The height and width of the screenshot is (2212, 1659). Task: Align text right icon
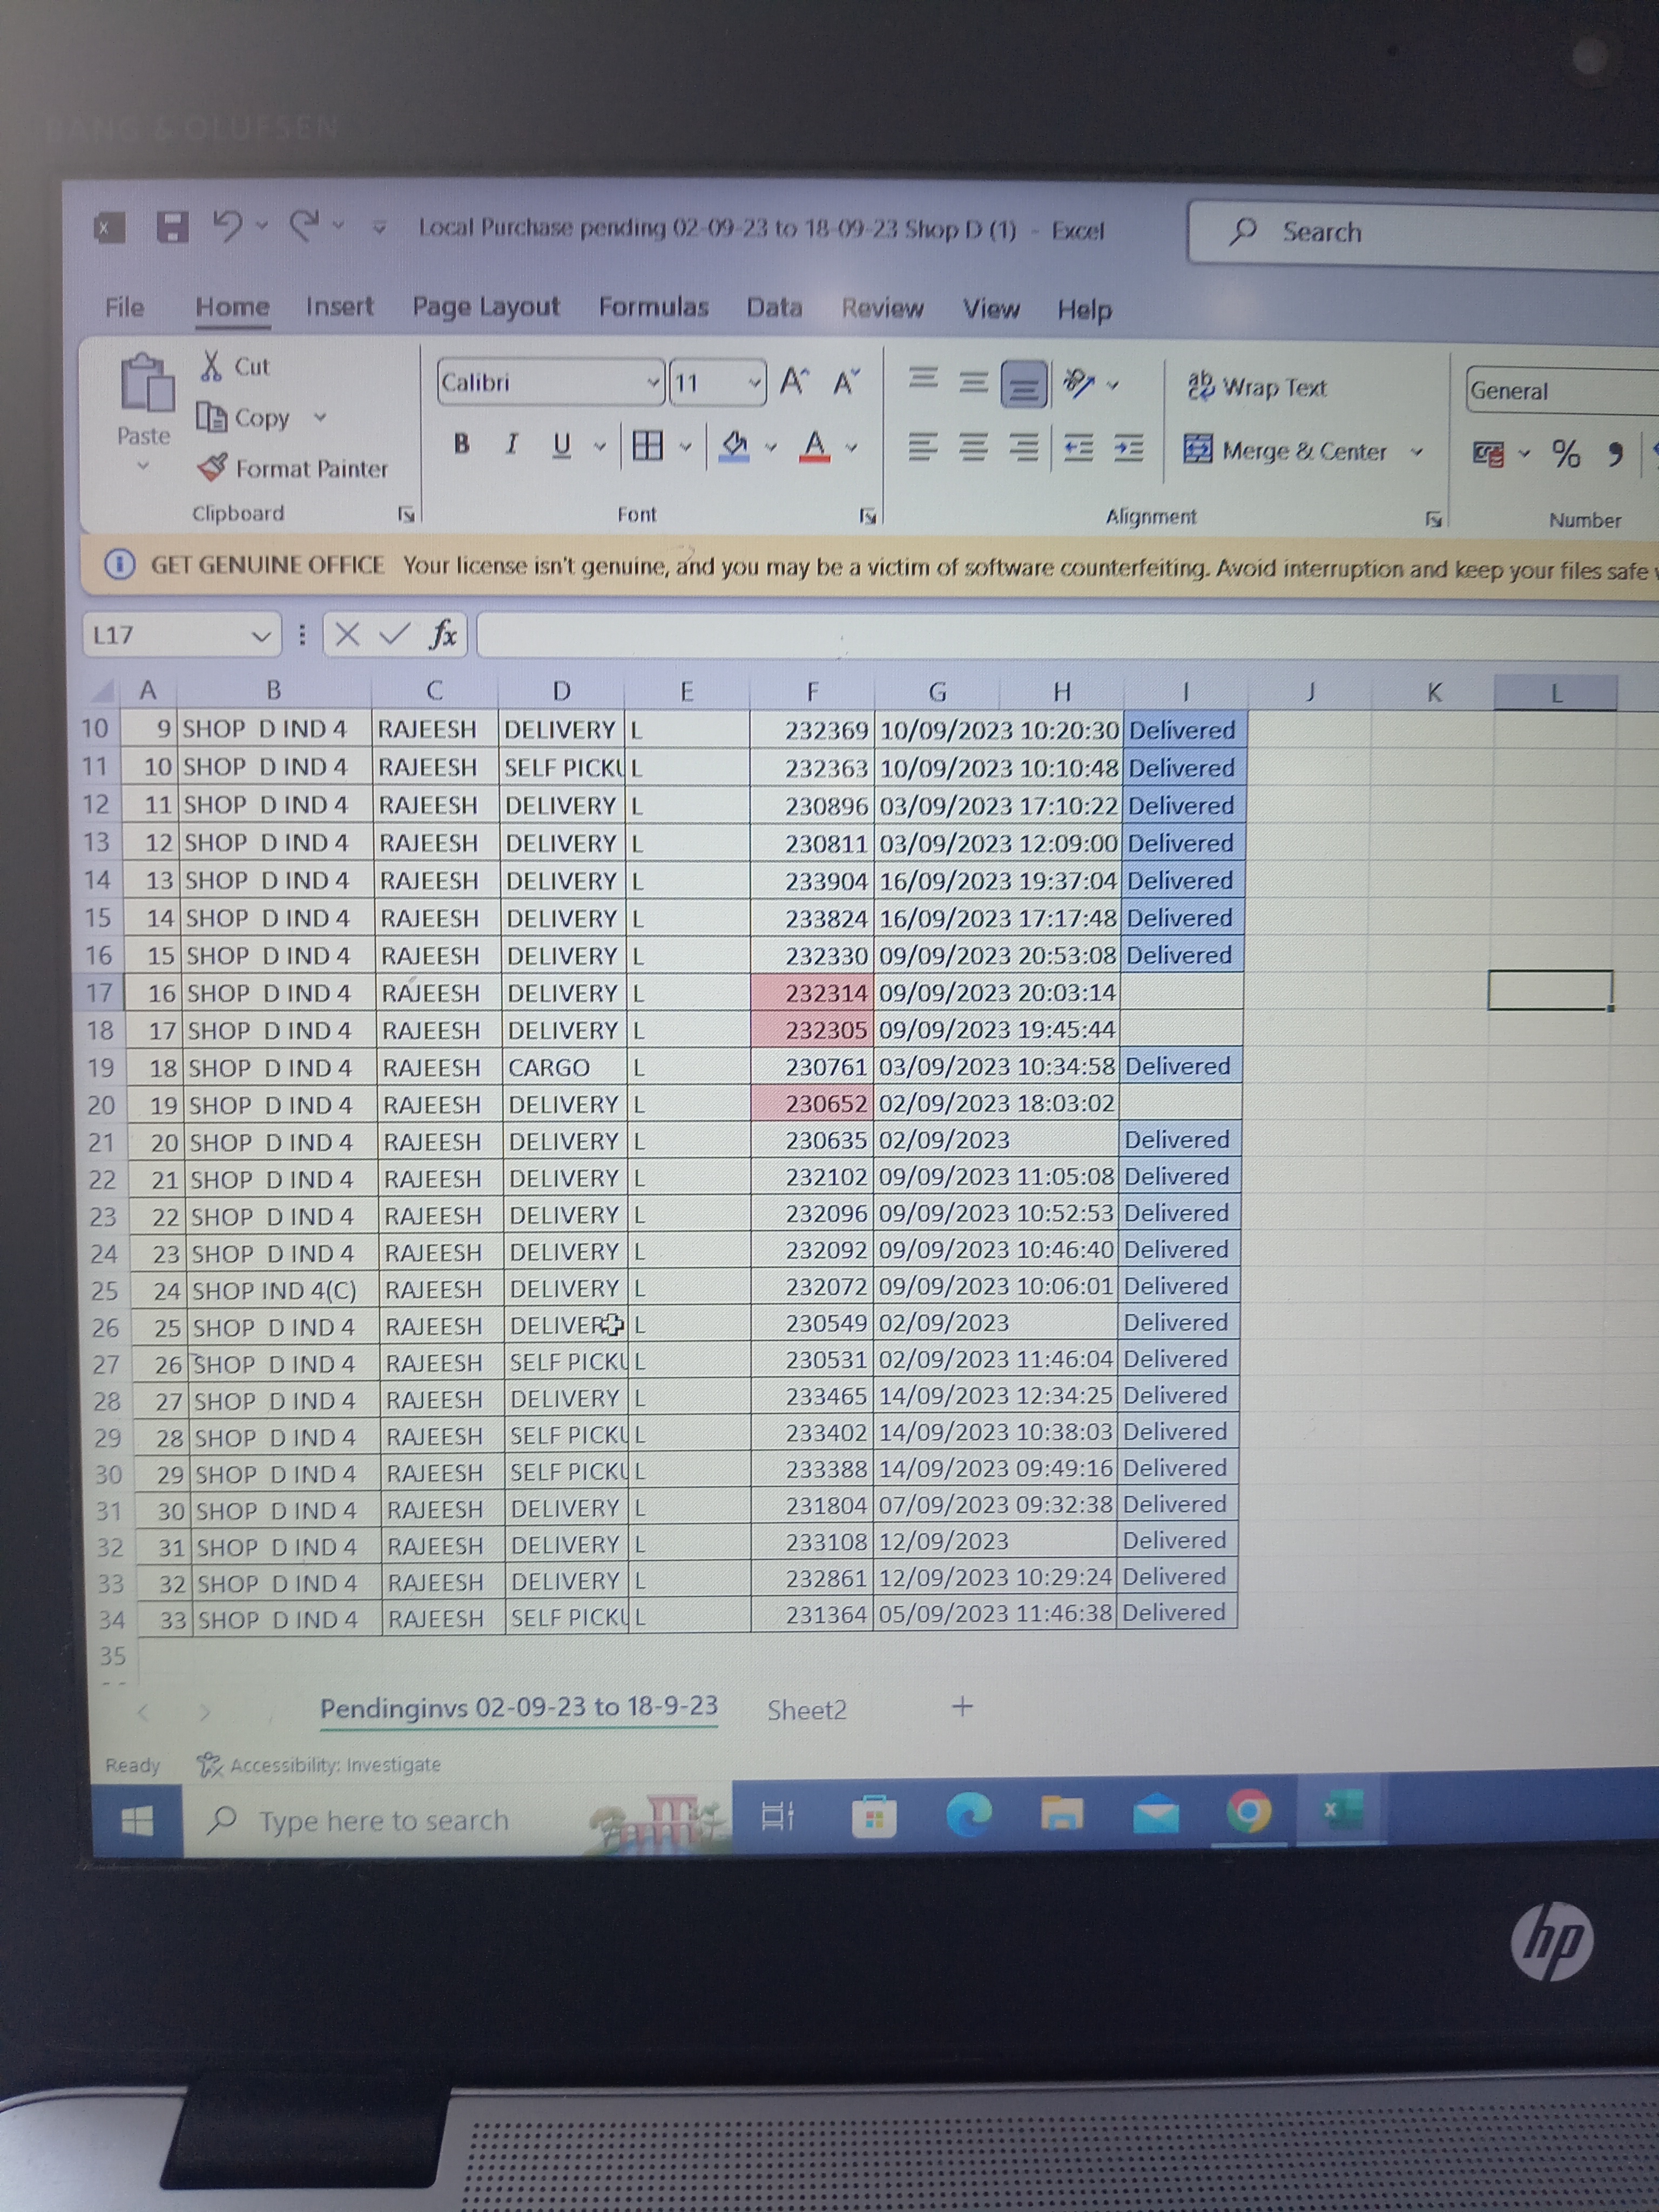point(1023,447)
